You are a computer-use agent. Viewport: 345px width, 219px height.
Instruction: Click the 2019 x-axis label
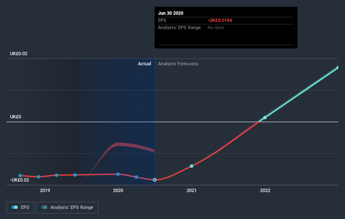coord(45,190)
